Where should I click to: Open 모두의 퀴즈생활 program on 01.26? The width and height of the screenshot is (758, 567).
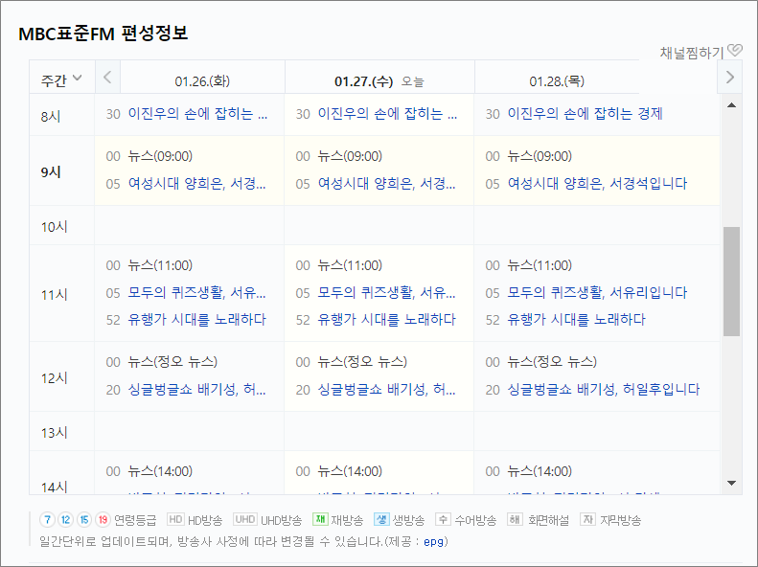(196, 293)
